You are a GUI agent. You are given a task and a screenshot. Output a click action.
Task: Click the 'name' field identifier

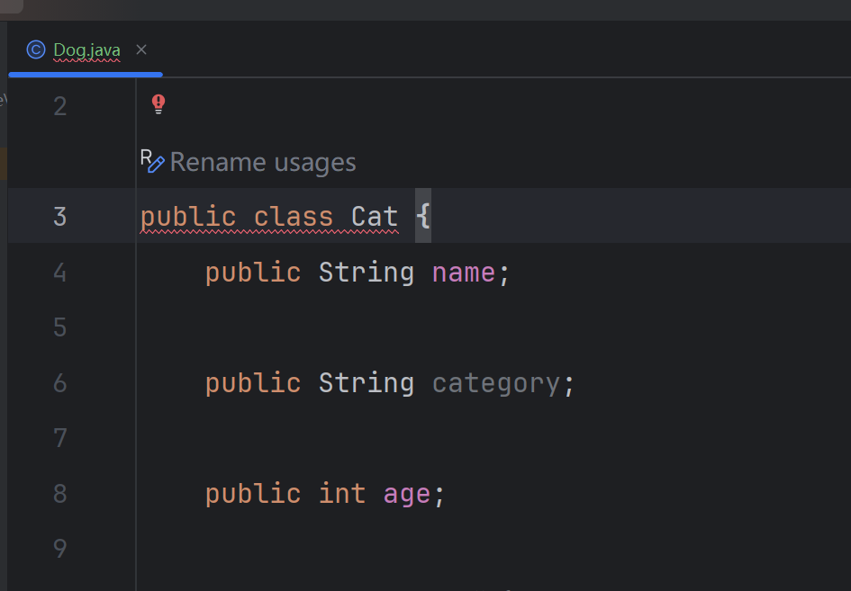464,273
